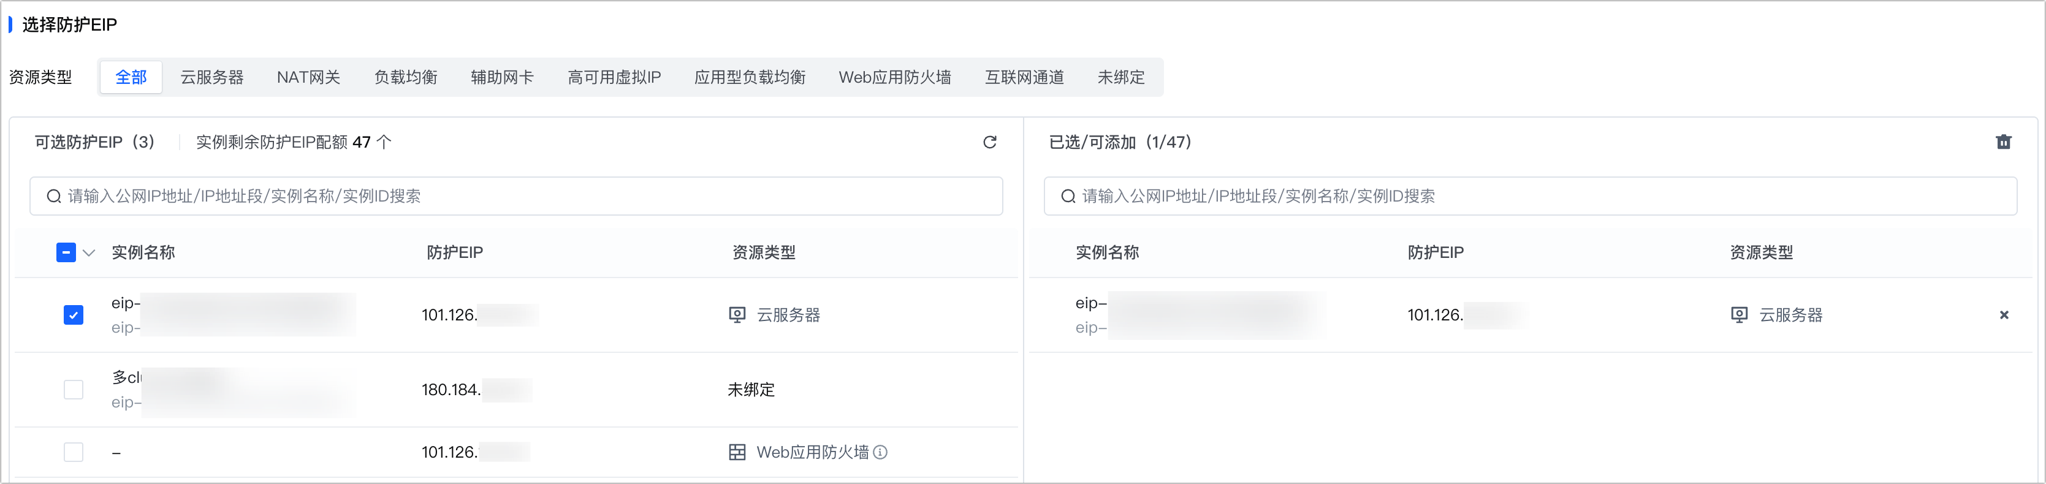Viewport: 2046px width, 484px height.
Task: Click info icon next to Web应用防火墙
Action: point(880,452)
